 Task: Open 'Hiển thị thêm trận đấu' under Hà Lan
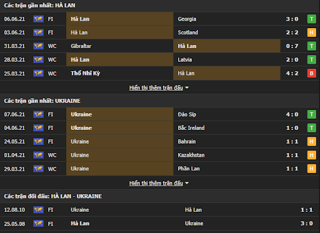[x=156, y=87]
